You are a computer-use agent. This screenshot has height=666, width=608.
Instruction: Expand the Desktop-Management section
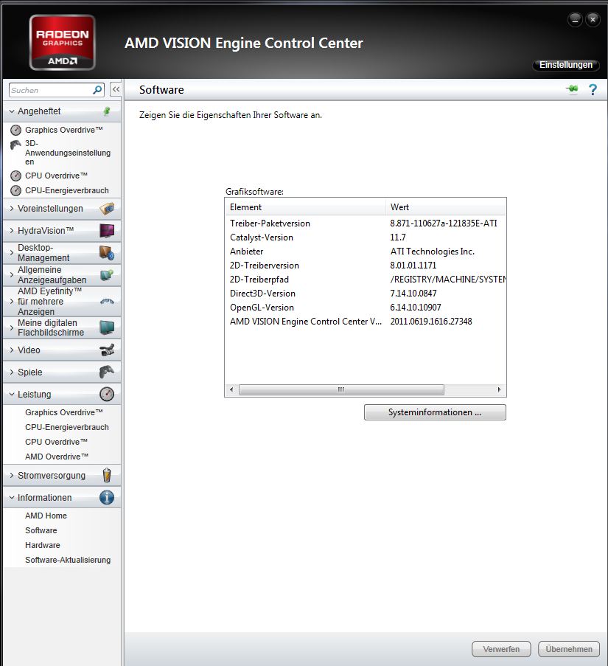(12, 253)
